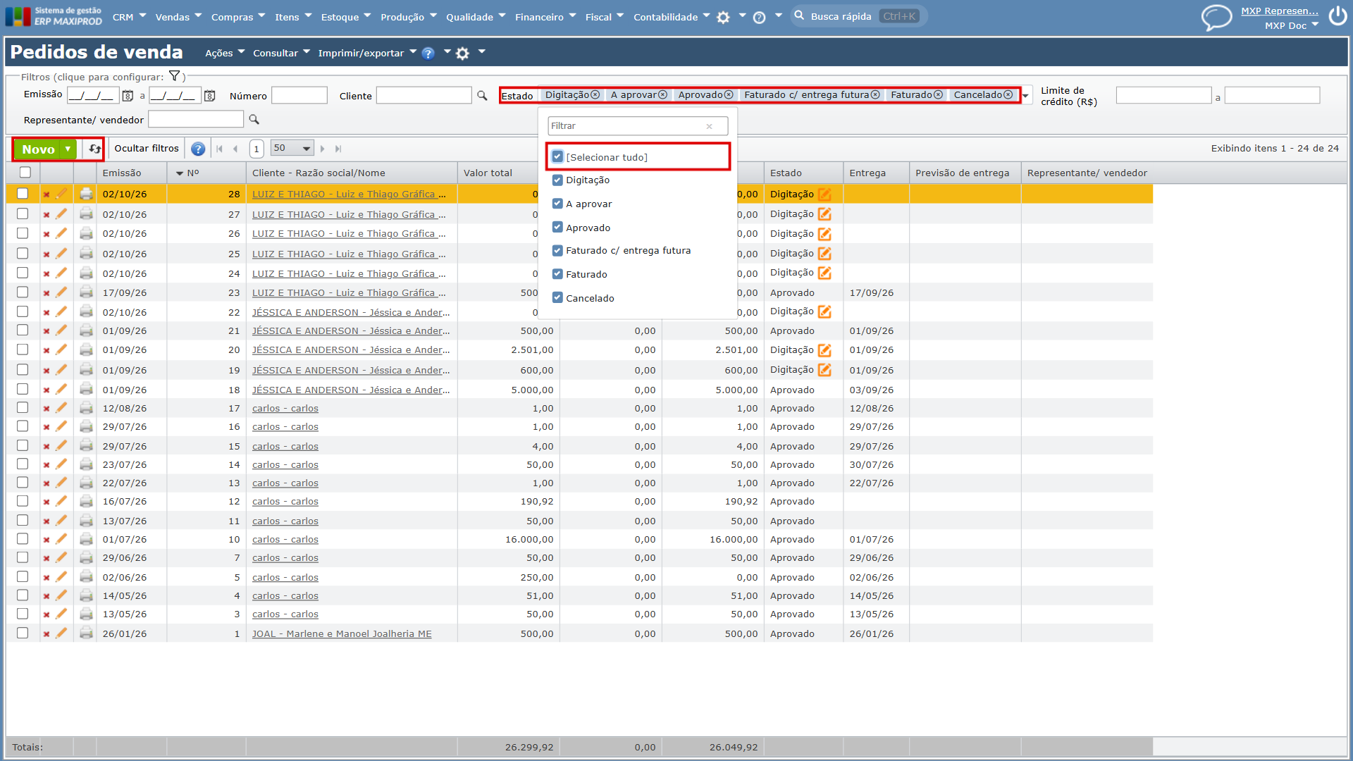This screenshot has height=761, width=1353.
Task: Open the top bar settings gear icon
Action: click(723, 18)
